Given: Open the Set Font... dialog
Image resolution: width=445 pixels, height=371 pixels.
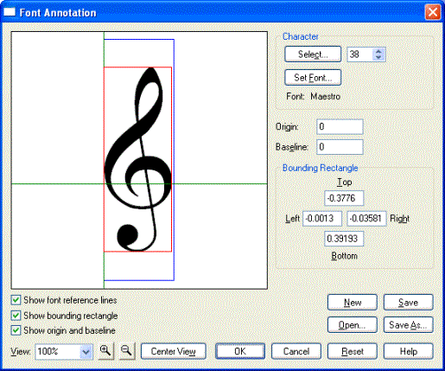Looking at the screenshot, I should tap(313, 77).
